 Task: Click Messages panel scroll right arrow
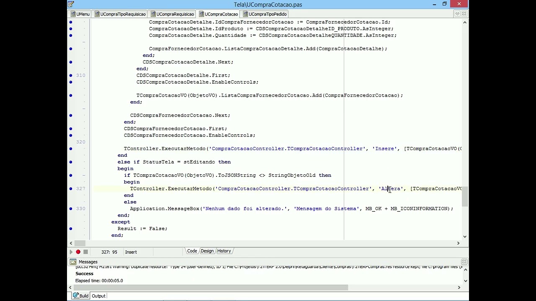(459, 287)
